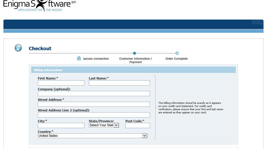Focus the Last Name input field
The width and height of the screenshot is (264, 149).
119,83
